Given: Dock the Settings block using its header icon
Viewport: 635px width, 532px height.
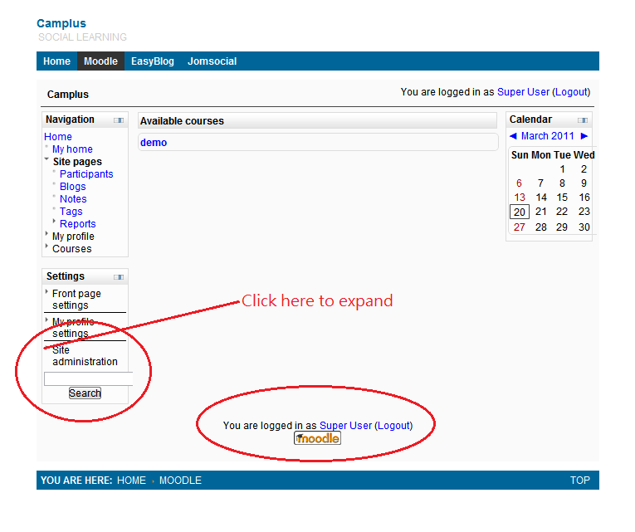Looking at the screenshot, I should [119, 277].
